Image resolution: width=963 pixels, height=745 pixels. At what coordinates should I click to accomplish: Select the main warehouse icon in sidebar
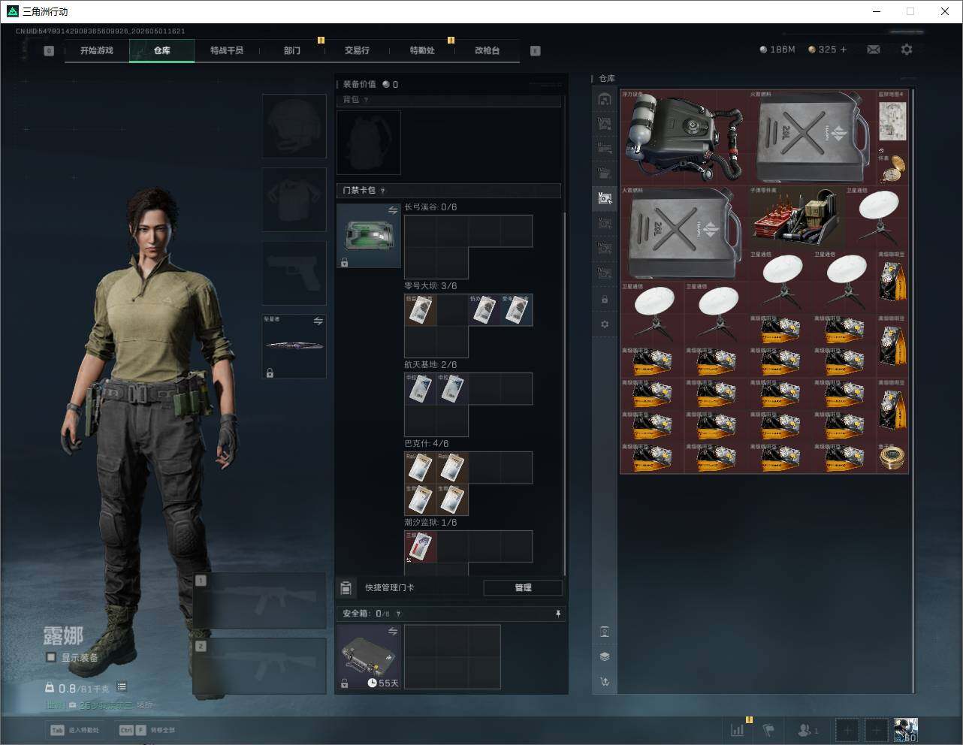pyautogui.click(x=605, y=99)
